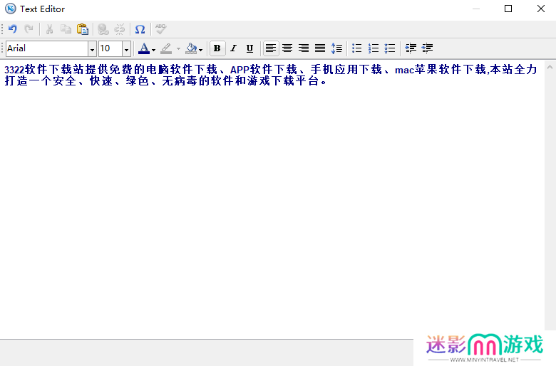Click the Insert Hyperlink icon

103,29
